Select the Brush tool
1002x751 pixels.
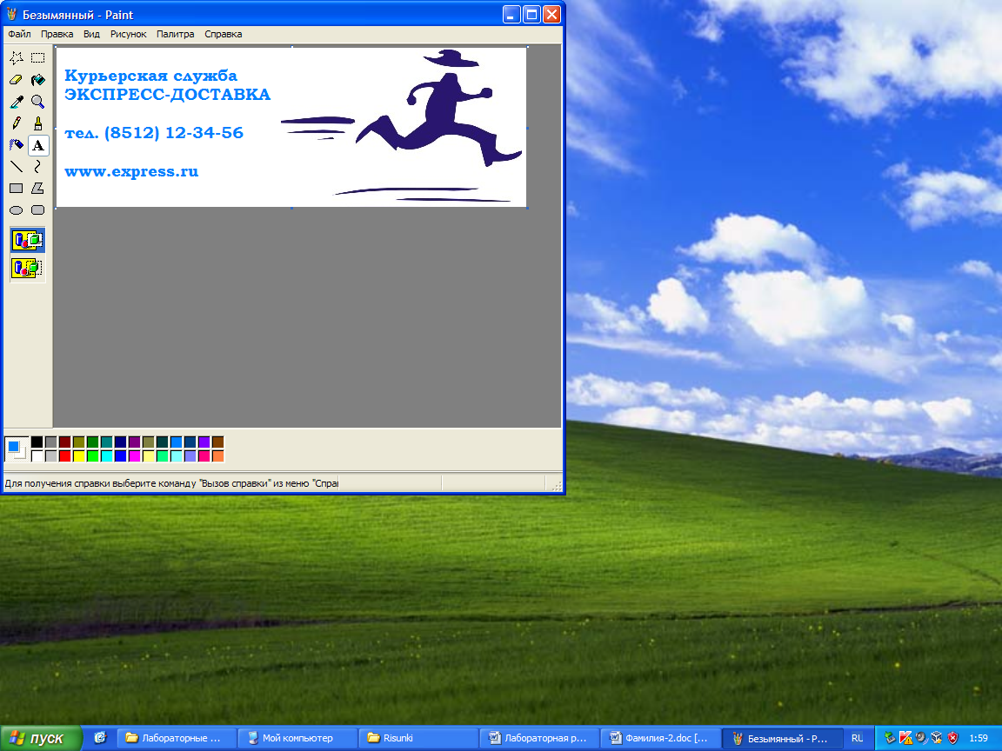coord(38,123)
